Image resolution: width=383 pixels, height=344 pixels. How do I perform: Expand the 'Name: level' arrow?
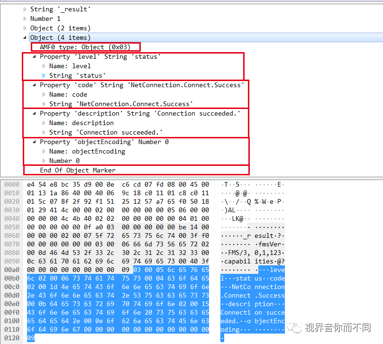[44, 66]
